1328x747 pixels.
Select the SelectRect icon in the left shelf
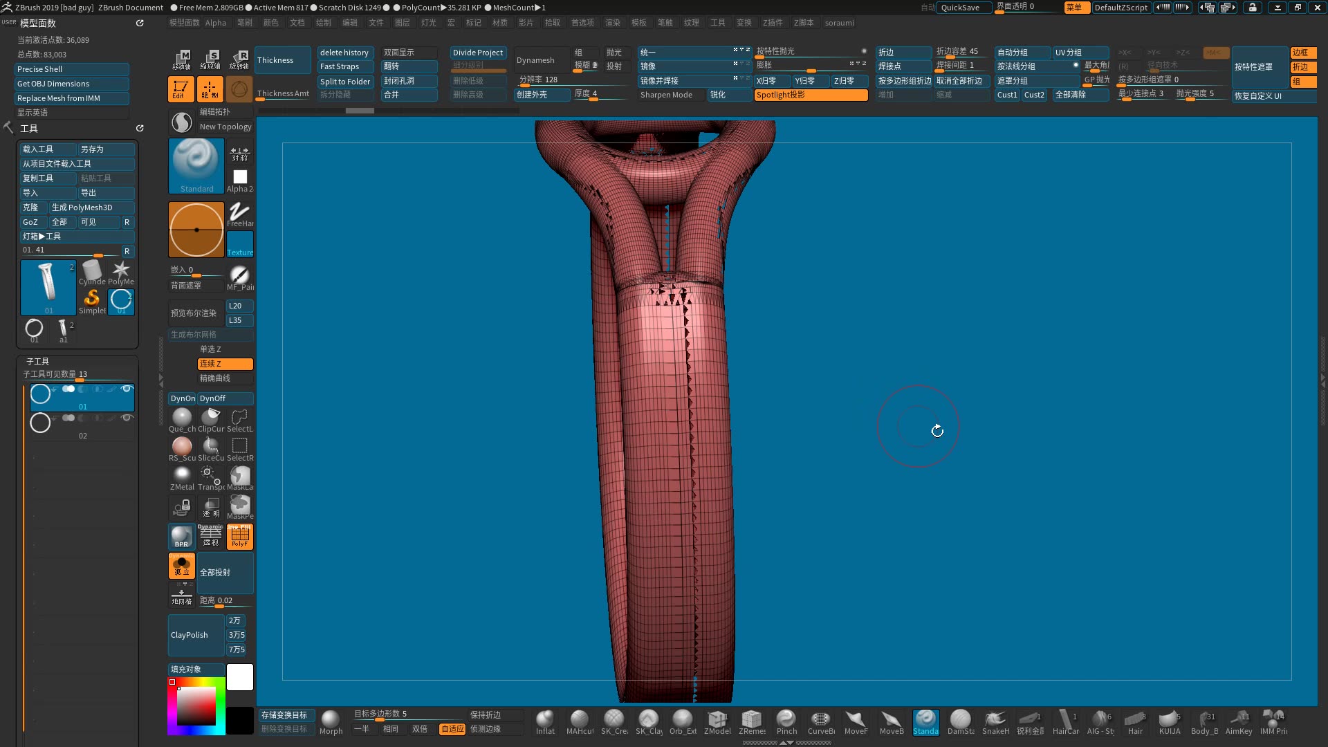click(239, 446)
